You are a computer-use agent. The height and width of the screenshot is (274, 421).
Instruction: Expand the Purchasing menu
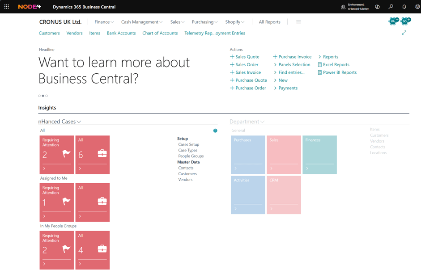204,22
